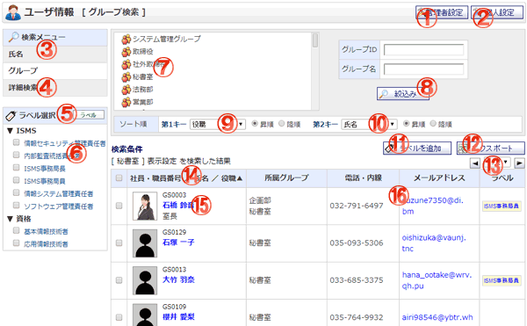Switch to 氏名 search menu

[55, 54]
